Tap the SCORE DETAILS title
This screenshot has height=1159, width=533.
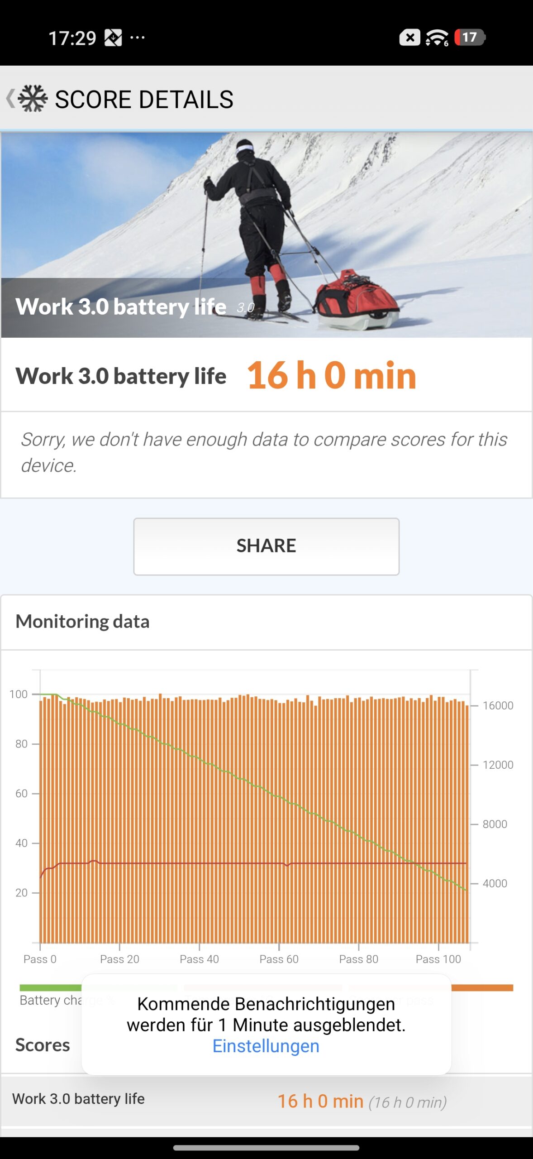(144, 100)
